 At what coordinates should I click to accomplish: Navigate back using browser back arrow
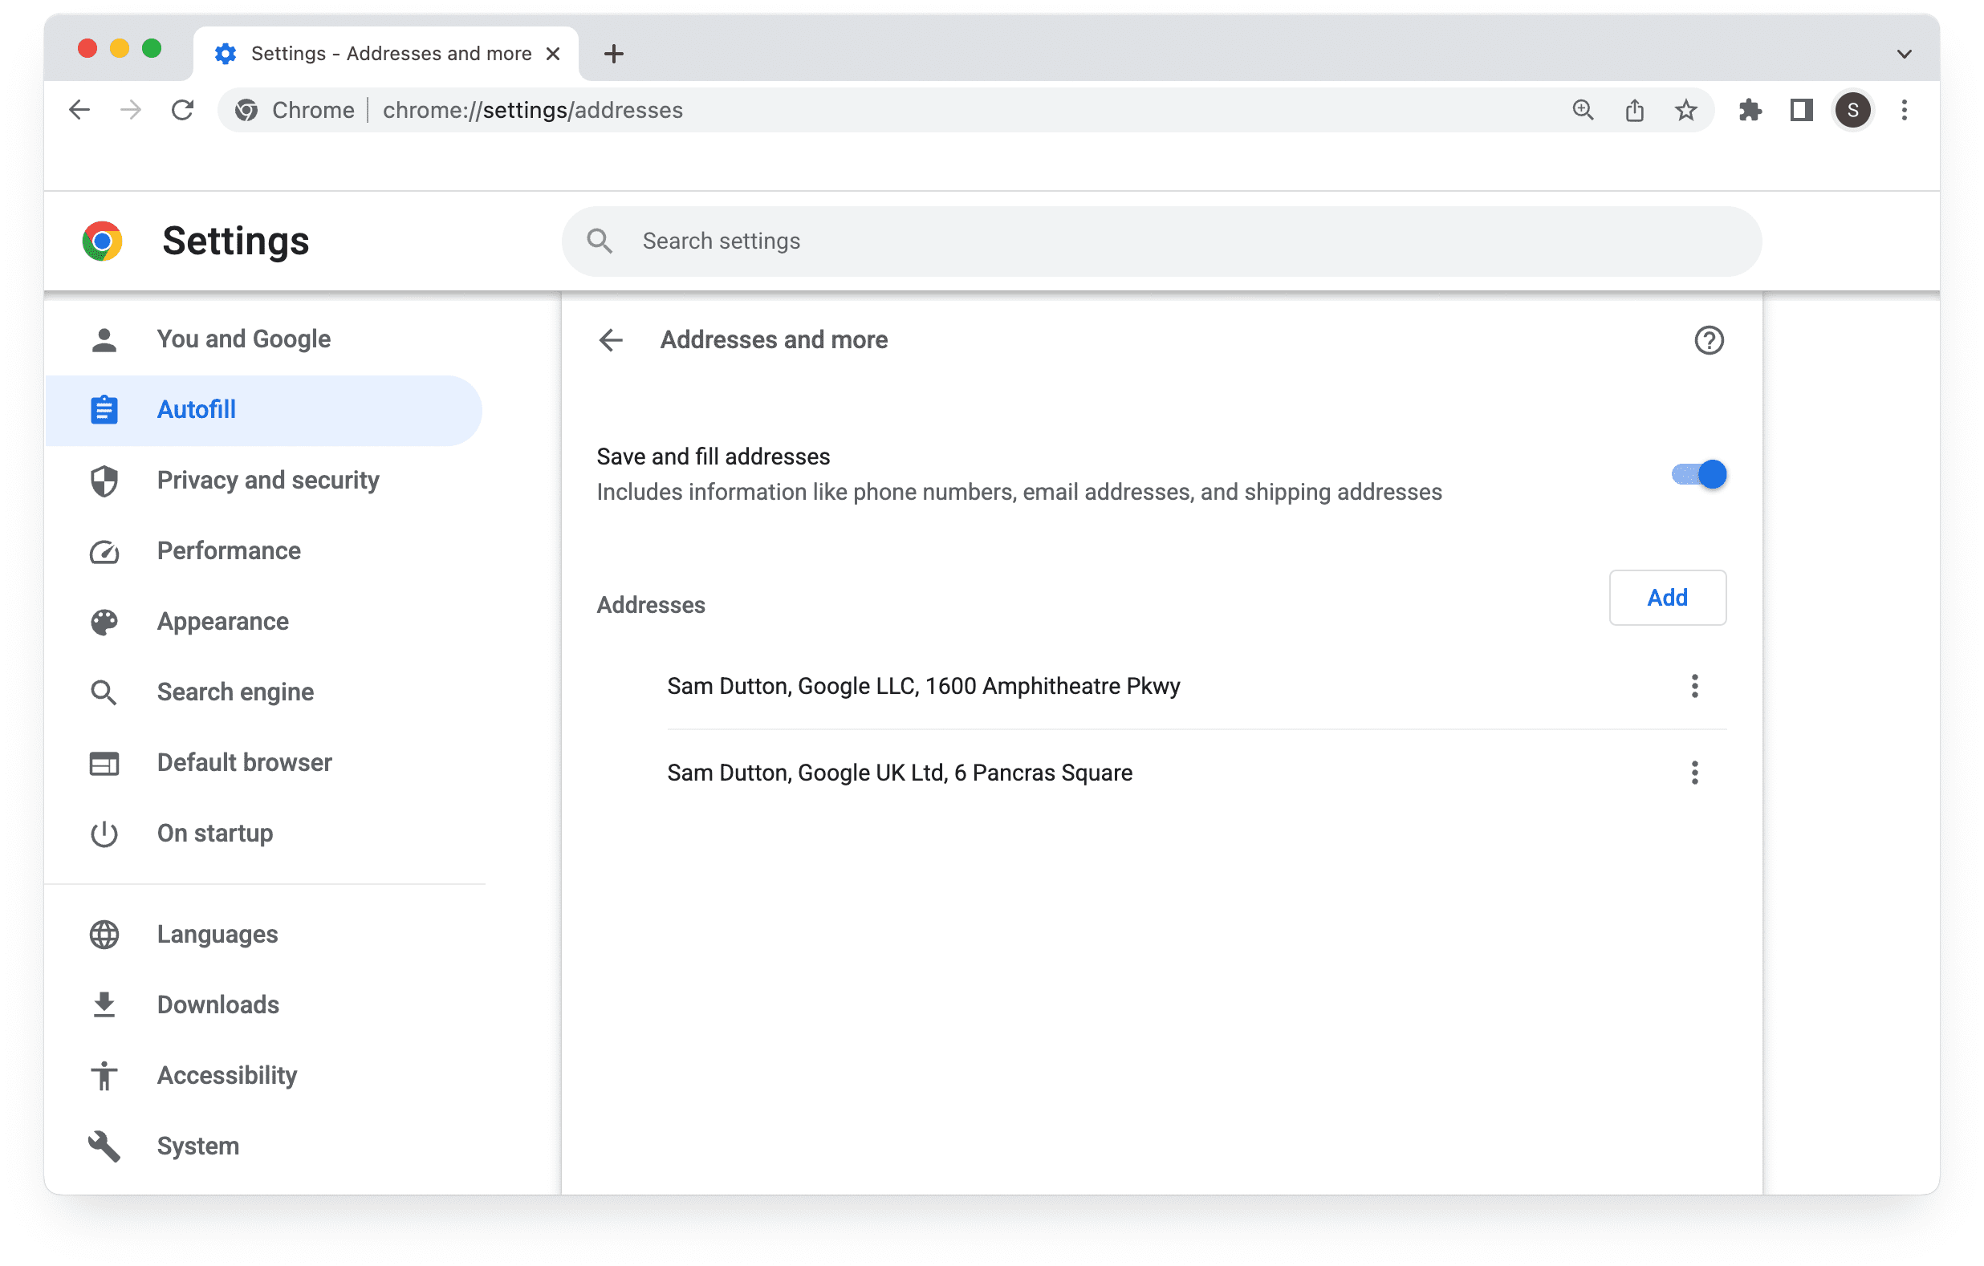coord(79,110)
